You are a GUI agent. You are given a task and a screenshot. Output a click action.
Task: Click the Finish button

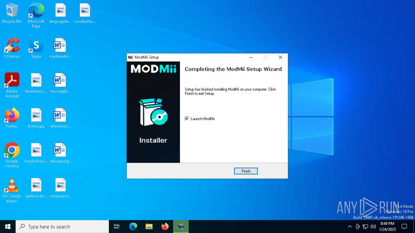tap(246, 171)
